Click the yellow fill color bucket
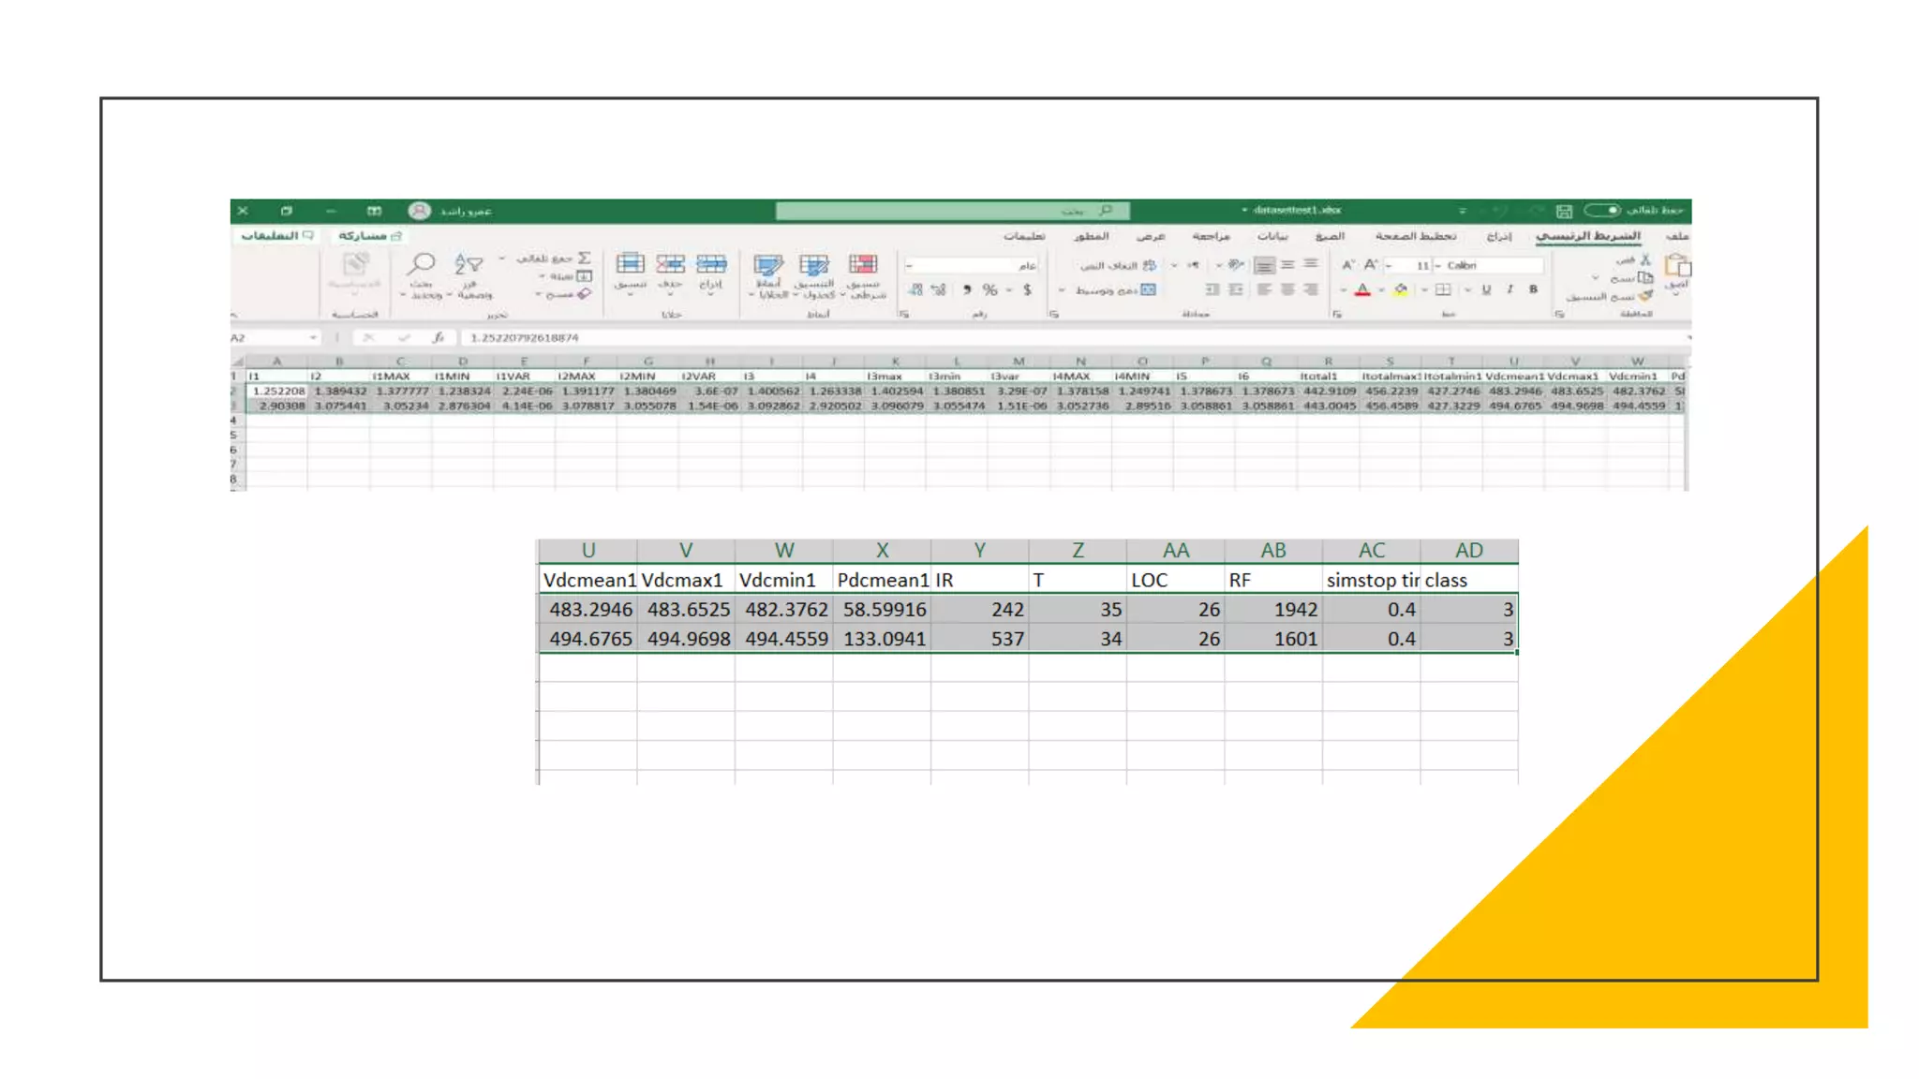This screenshot has height=1079, width=1919. click(x=1400, y=290)
